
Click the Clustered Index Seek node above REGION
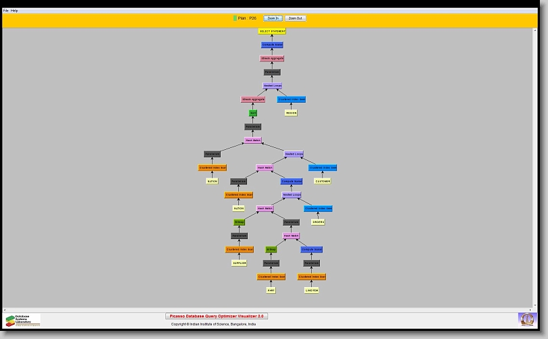291,99
